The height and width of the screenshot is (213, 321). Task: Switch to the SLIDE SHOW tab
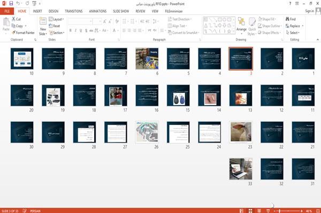pos(121,11)
